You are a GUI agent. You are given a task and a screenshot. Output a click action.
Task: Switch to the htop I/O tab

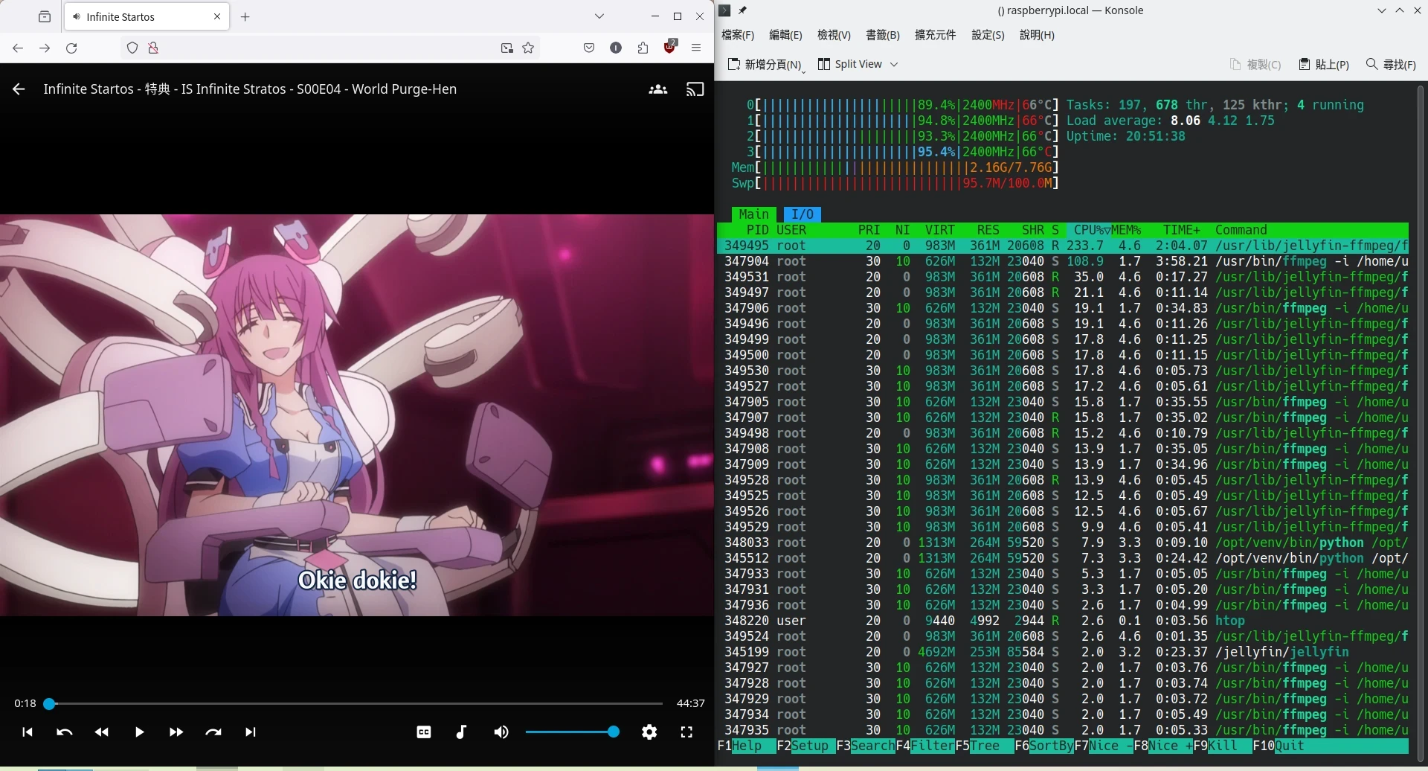tap(802, 214)
